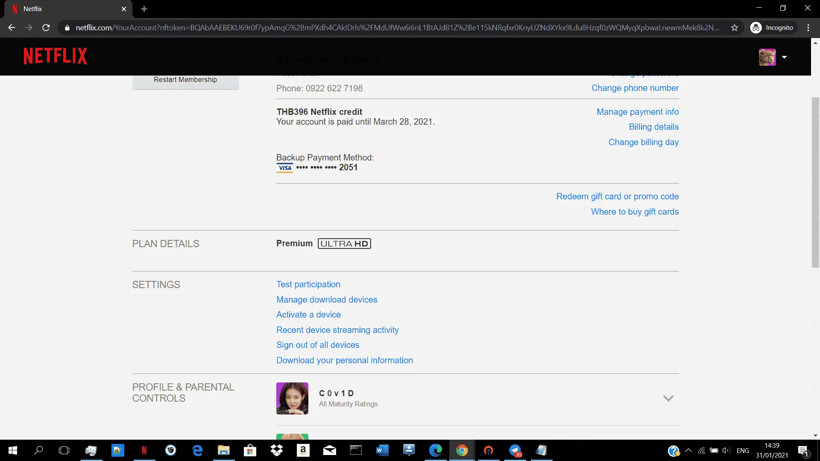Open Amazon from the taskbar
The width and height of the screenshot is (820, 461).
coord(303,450)
